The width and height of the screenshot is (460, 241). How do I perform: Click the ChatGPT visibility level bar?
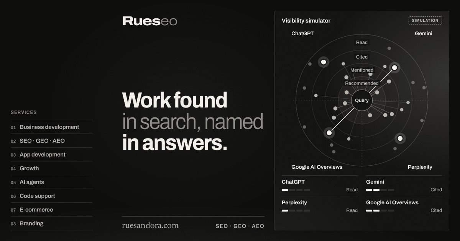point(296,190)
